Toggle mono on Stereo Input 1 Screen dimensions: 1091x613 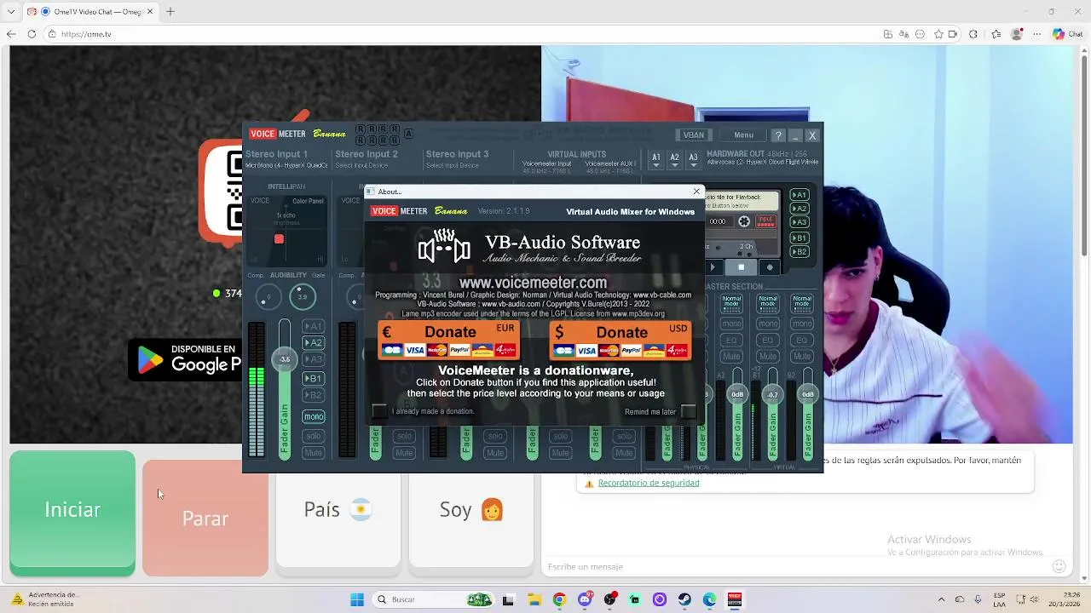[x=314, y=417]
